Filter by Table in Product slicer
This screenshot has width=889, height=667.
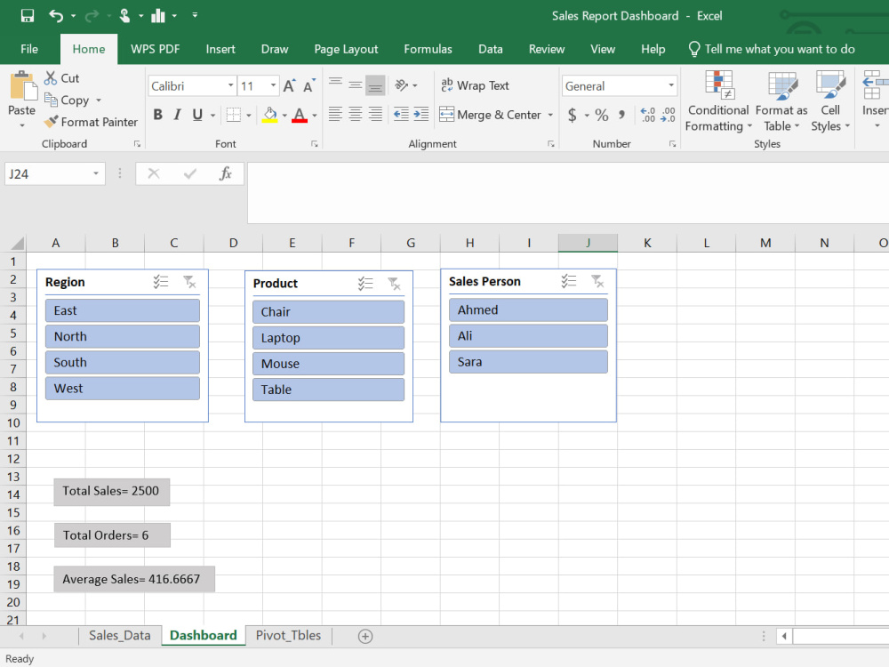328,390
